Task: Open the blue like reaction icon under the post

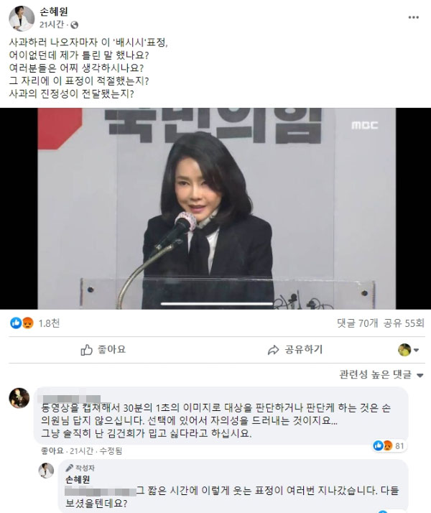Action: coord(16,323)
